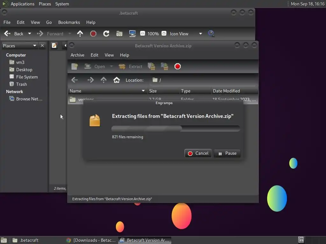Image resolution: width=326 pixels, height=244 pixels.
Task: Open the System menu in top panel
Action: [62, 4]
